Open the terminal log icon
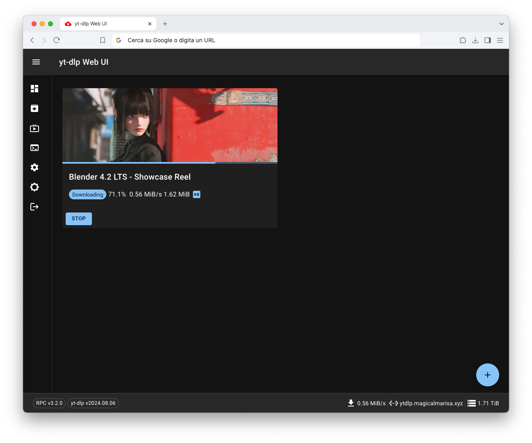The width and height of the screenshot is (532, 443). tap(34, 148)
